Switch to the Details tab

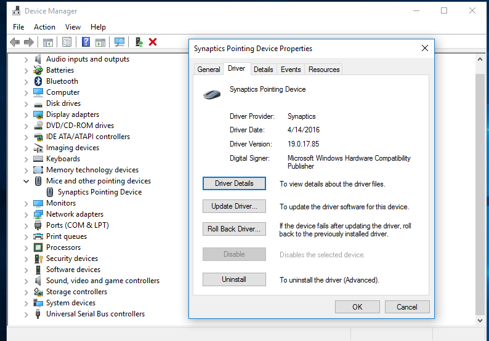(263, 70)
